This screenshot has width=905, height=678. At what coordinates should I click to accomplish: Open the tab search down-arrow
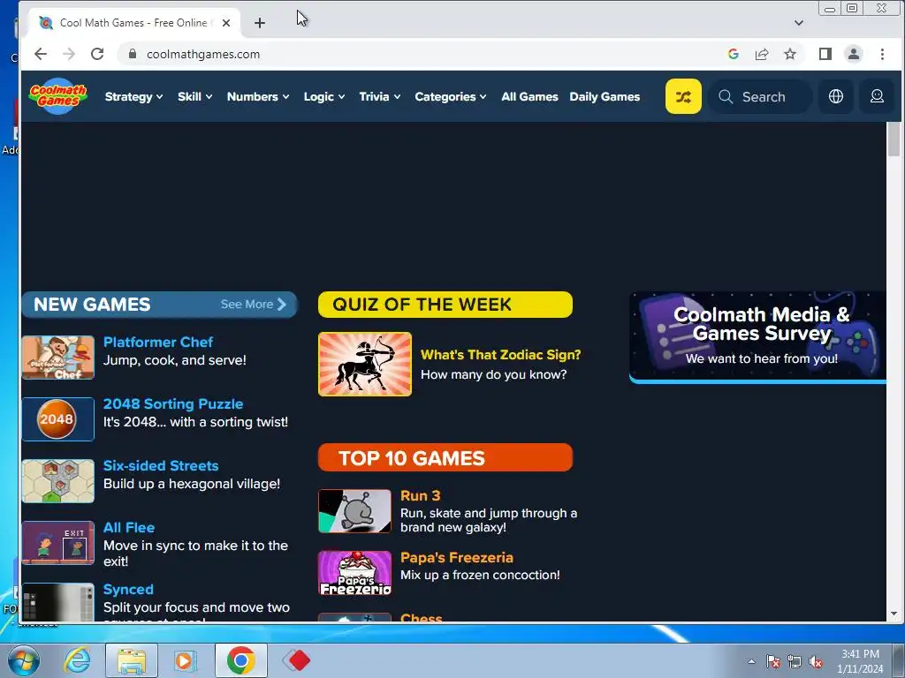pyautogui.click(x=799, y=23)
